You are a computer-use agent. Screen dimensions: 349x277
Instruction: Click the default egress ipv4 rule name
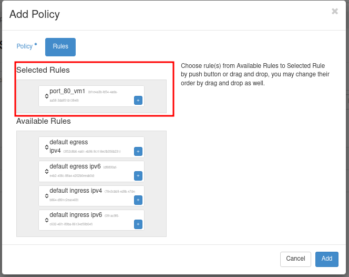(68, 143)
